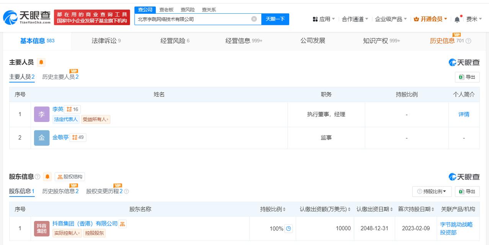Open the 持股比例 filter dropdown
Screen dimensions: 489x245
432,191
